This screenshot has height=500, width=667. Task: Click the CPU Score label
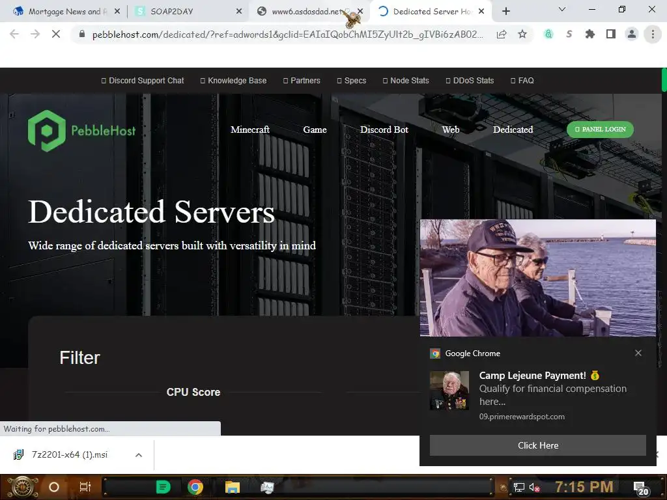193,392
